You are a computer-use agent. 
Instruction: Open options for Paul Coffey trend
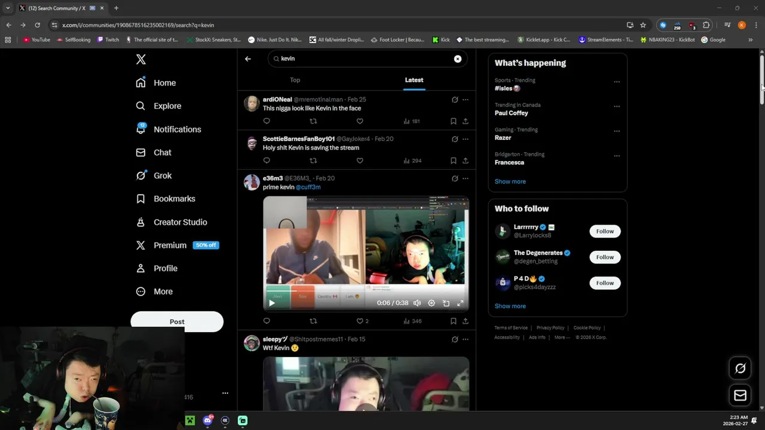[x=617, y=106]
